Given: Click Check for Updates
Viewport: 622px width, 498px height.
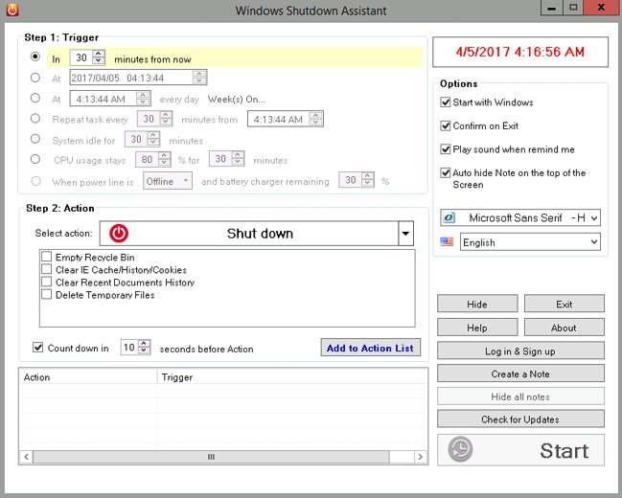Looking at the screenshot, I should pos(520,419).
